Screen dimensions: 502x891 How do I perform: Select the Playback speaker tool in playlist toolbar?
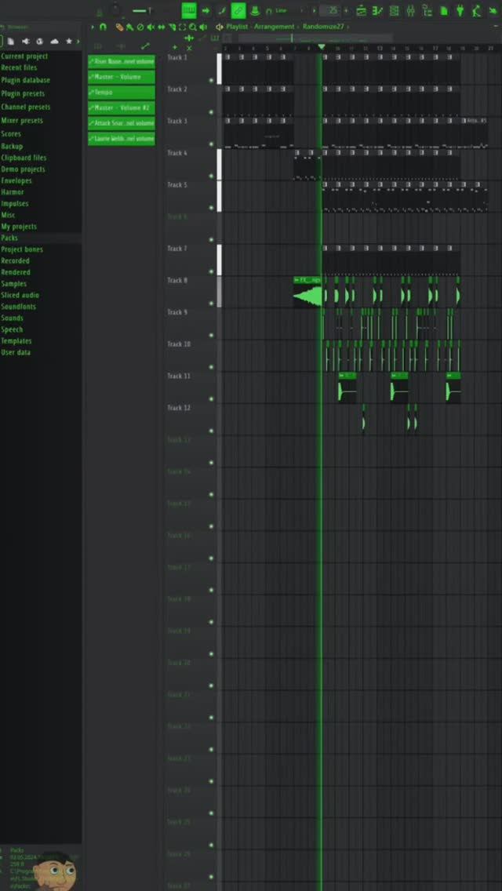coord(203,27)
